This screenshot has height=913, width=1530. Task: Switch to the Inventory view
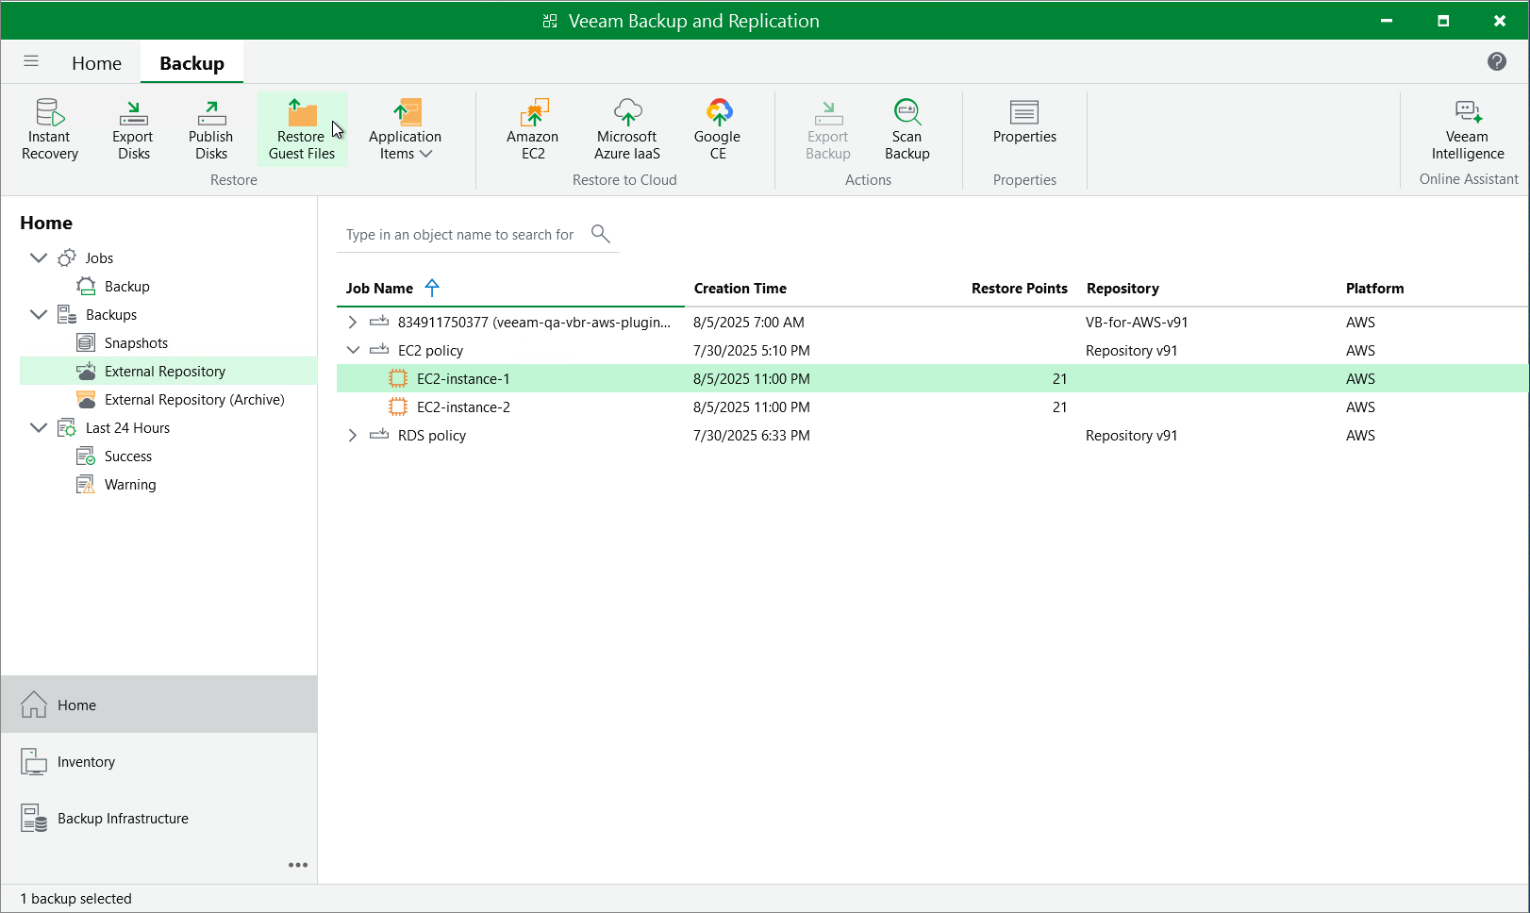click(x=86, y=761)
